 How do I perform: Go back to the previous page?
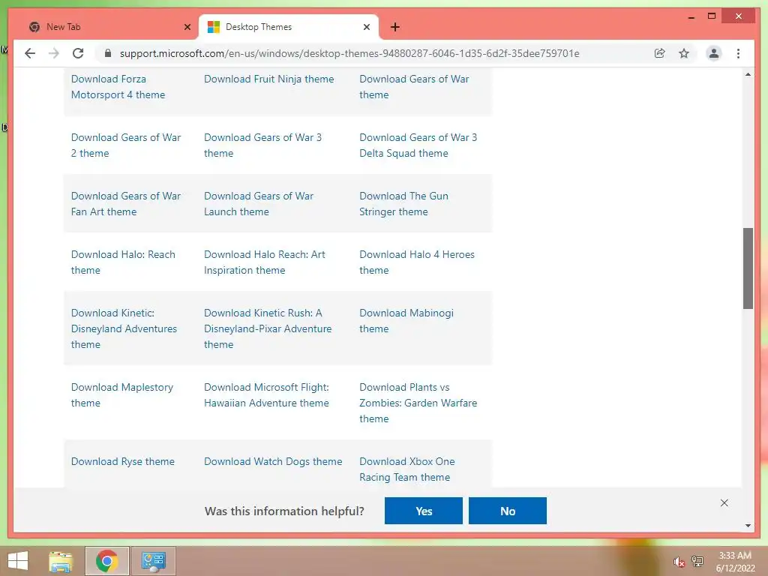pos(30,53)
